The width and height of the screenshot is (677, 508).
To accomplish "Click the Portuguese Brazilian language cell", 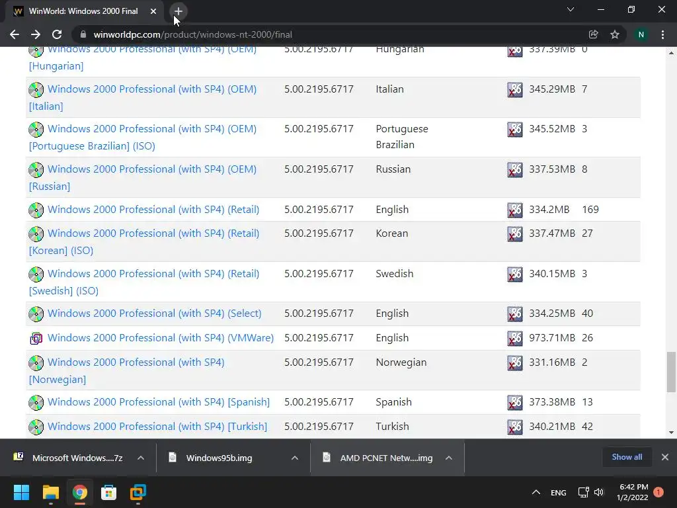I will [x=402, y=137].
